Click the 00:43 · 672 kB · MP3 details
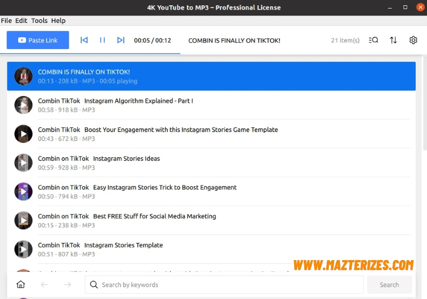The height and width of the screenshot is (299, 427). (x=66, y=139)
